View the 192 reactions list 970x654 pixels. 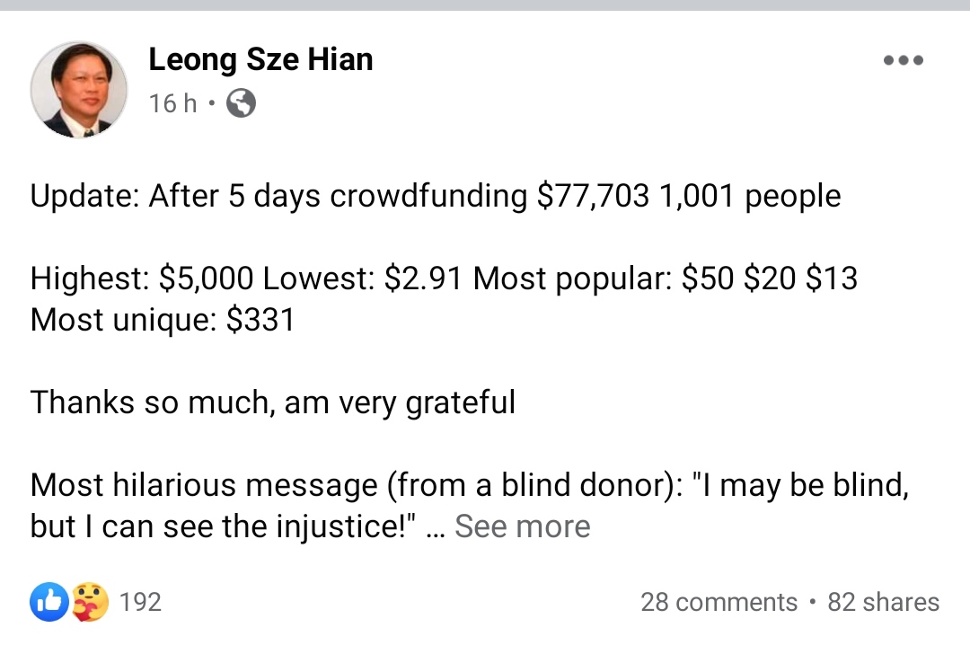click(140, 602)
